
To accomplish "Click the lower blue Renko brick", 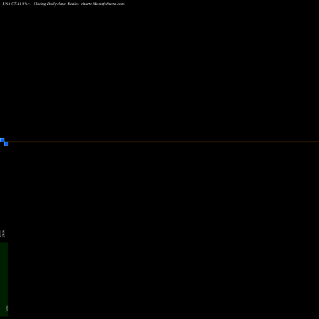I will coord(6,144).
